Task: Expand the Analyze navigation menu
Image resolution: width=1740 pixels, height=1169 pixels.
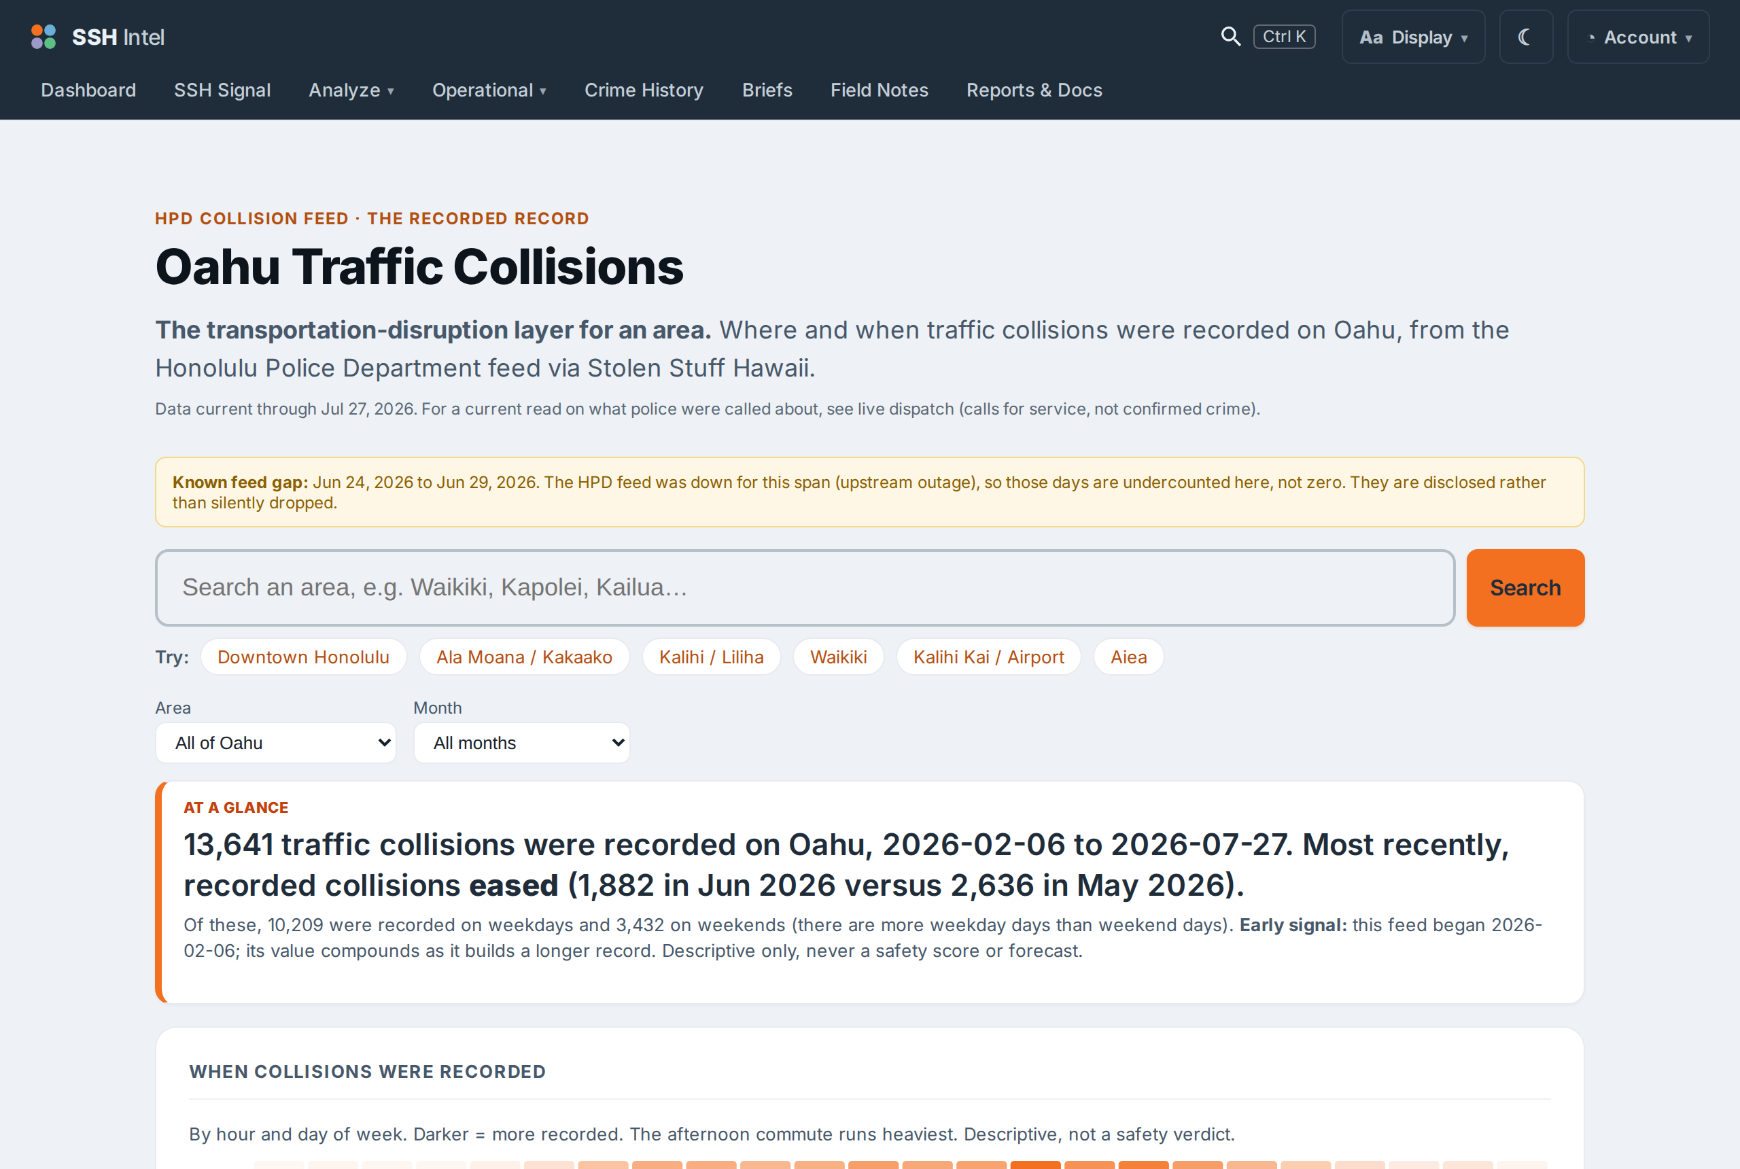Action: (351, 90)
